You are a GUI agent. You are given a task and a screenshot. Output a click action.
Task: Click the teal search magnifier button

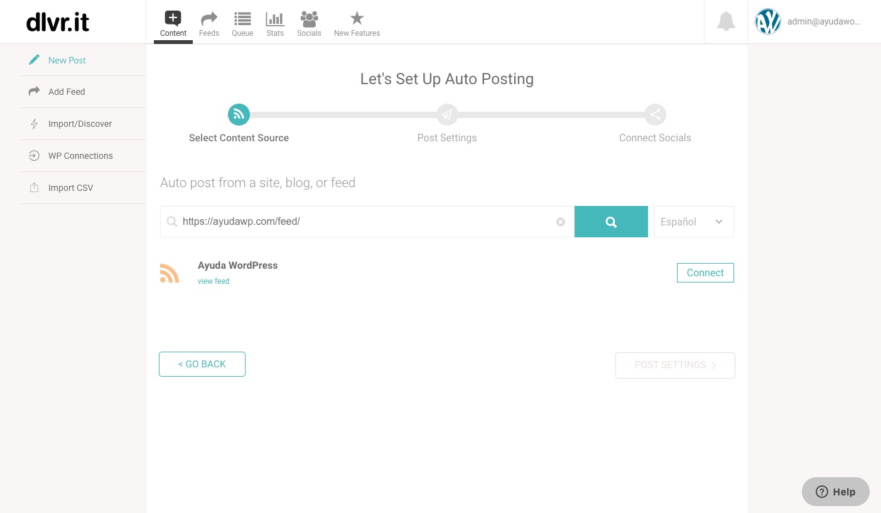(x=611, y=222)
